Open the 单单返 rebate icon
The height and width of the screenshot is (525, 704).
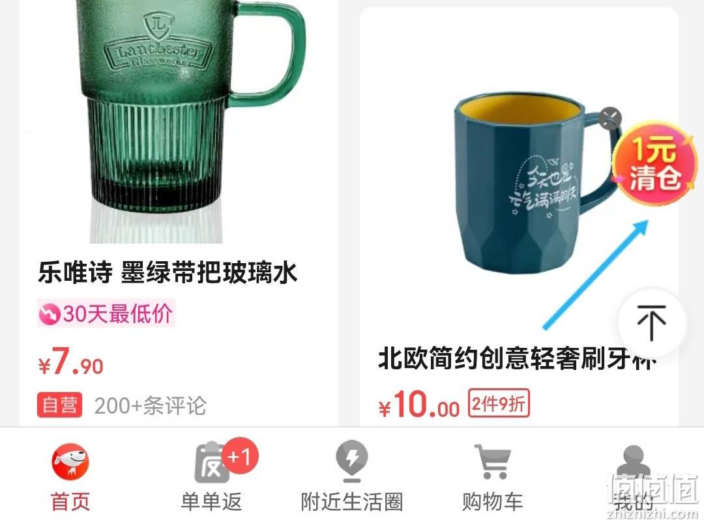(x=212, y=464)
